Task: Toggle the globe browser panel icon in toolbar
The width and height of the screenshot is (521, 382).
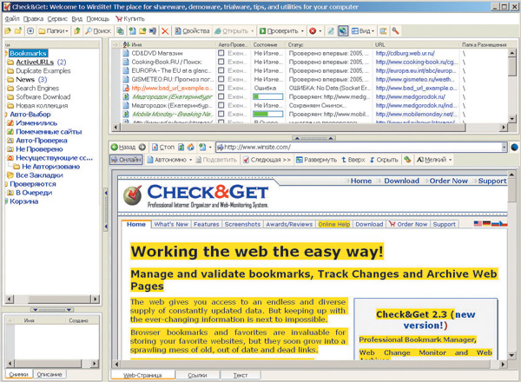Action: (343, 31)
